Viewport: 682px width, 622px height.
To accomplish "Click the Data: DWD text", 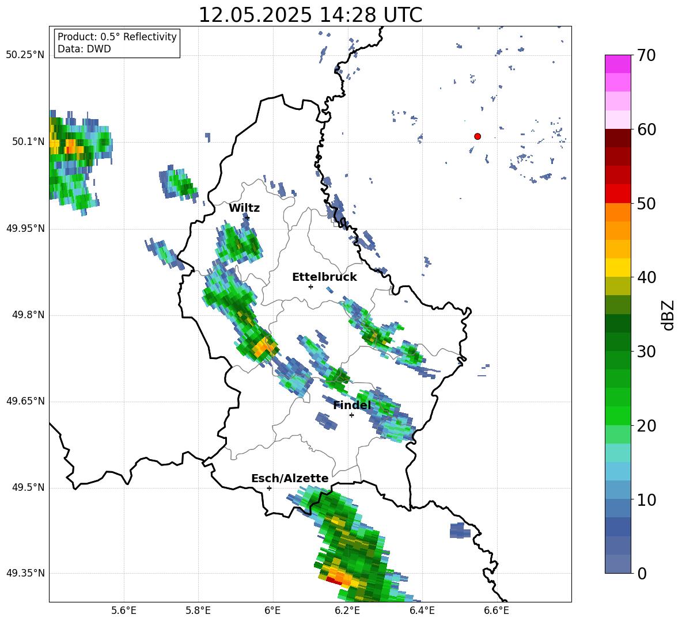I will tap(84, 49).
